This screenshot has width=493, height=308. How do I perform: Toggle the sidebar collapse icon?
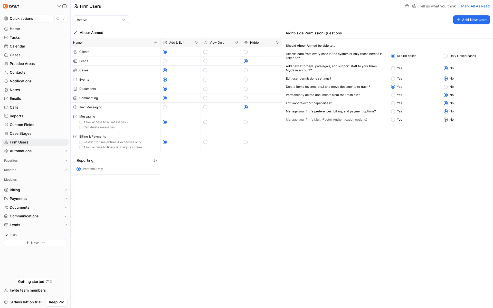point(64,6)
